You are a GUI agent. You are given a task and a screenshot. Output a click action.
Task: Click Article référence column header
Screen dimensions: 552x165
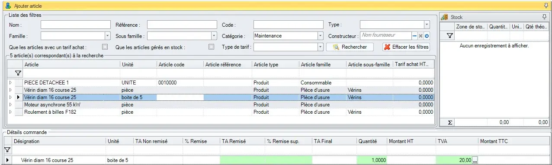coord(228,65)
